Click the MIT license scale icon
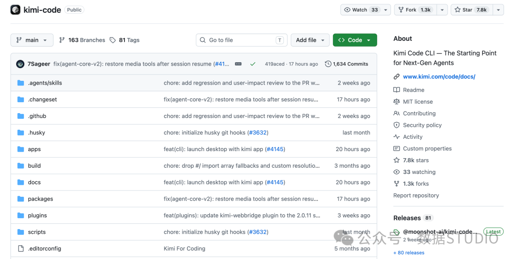Viewport: 515px width, 259px height. (396, 102)
